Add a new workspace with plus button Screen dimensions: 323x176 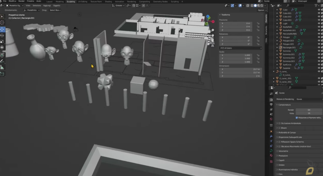[x=182, y=2]
